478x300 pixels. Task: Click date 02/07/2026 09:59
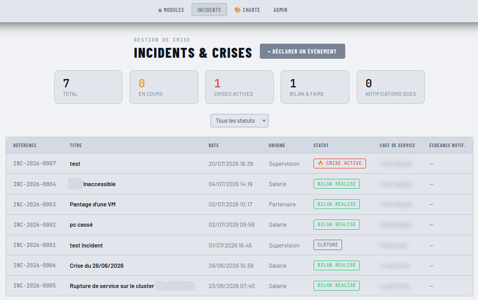231,225
